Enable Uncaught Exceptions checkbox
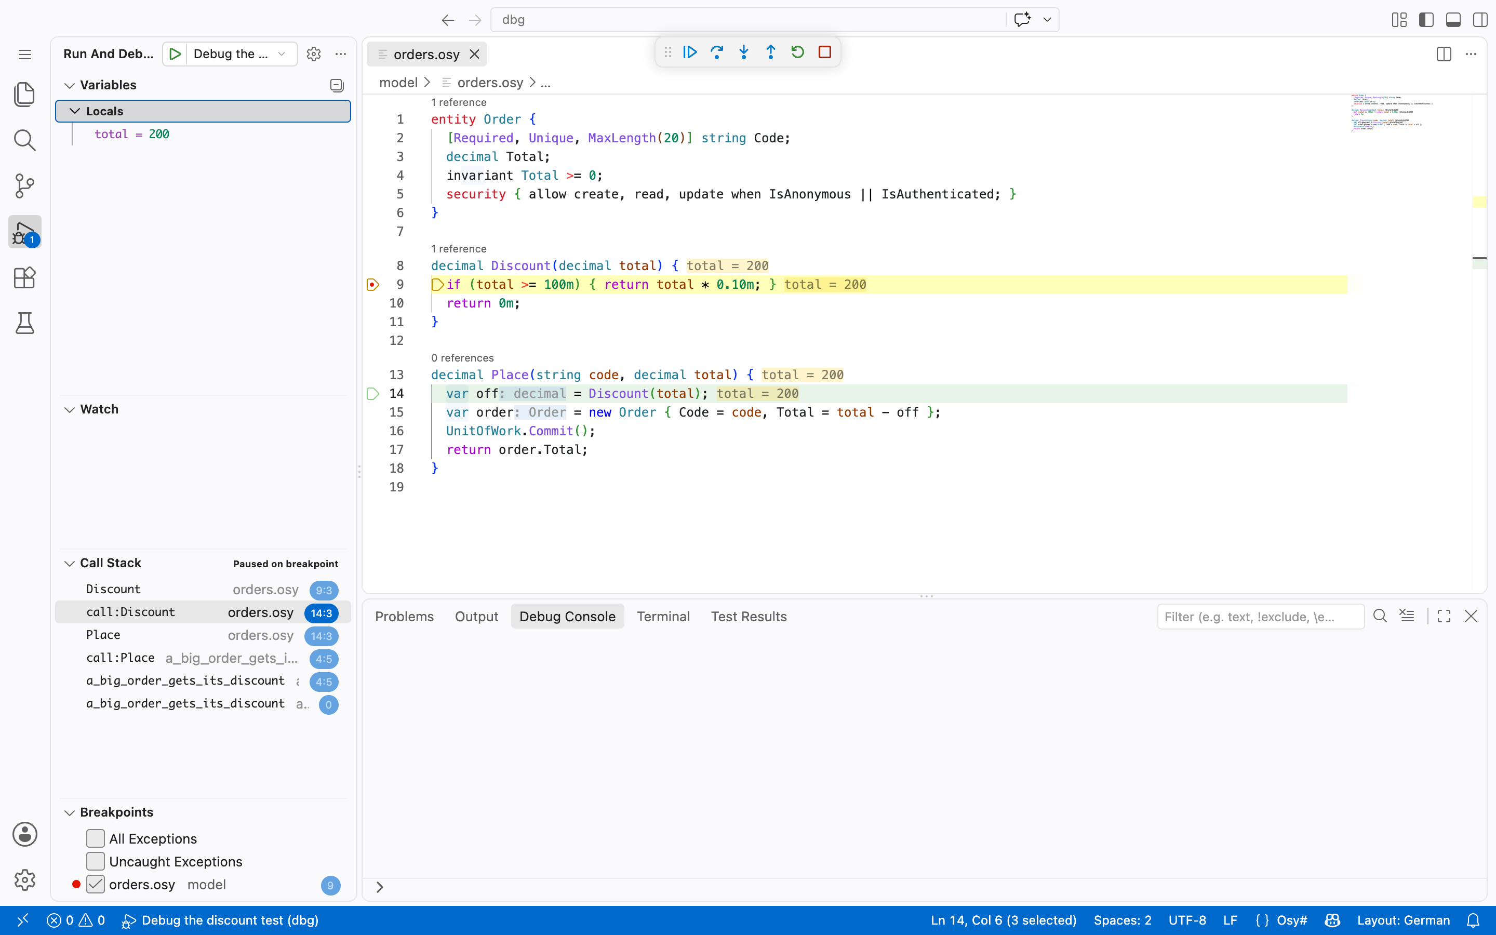1496x935 pixels. (95, 861)
